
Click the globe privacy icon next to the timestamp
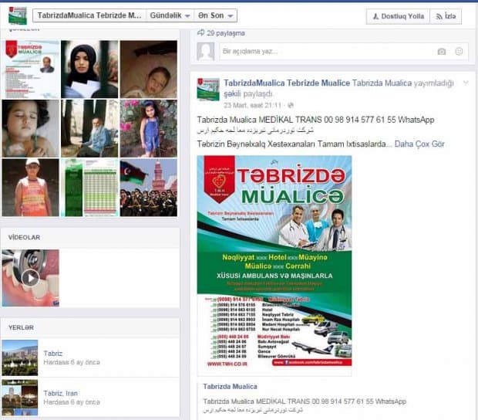point(291,105)
